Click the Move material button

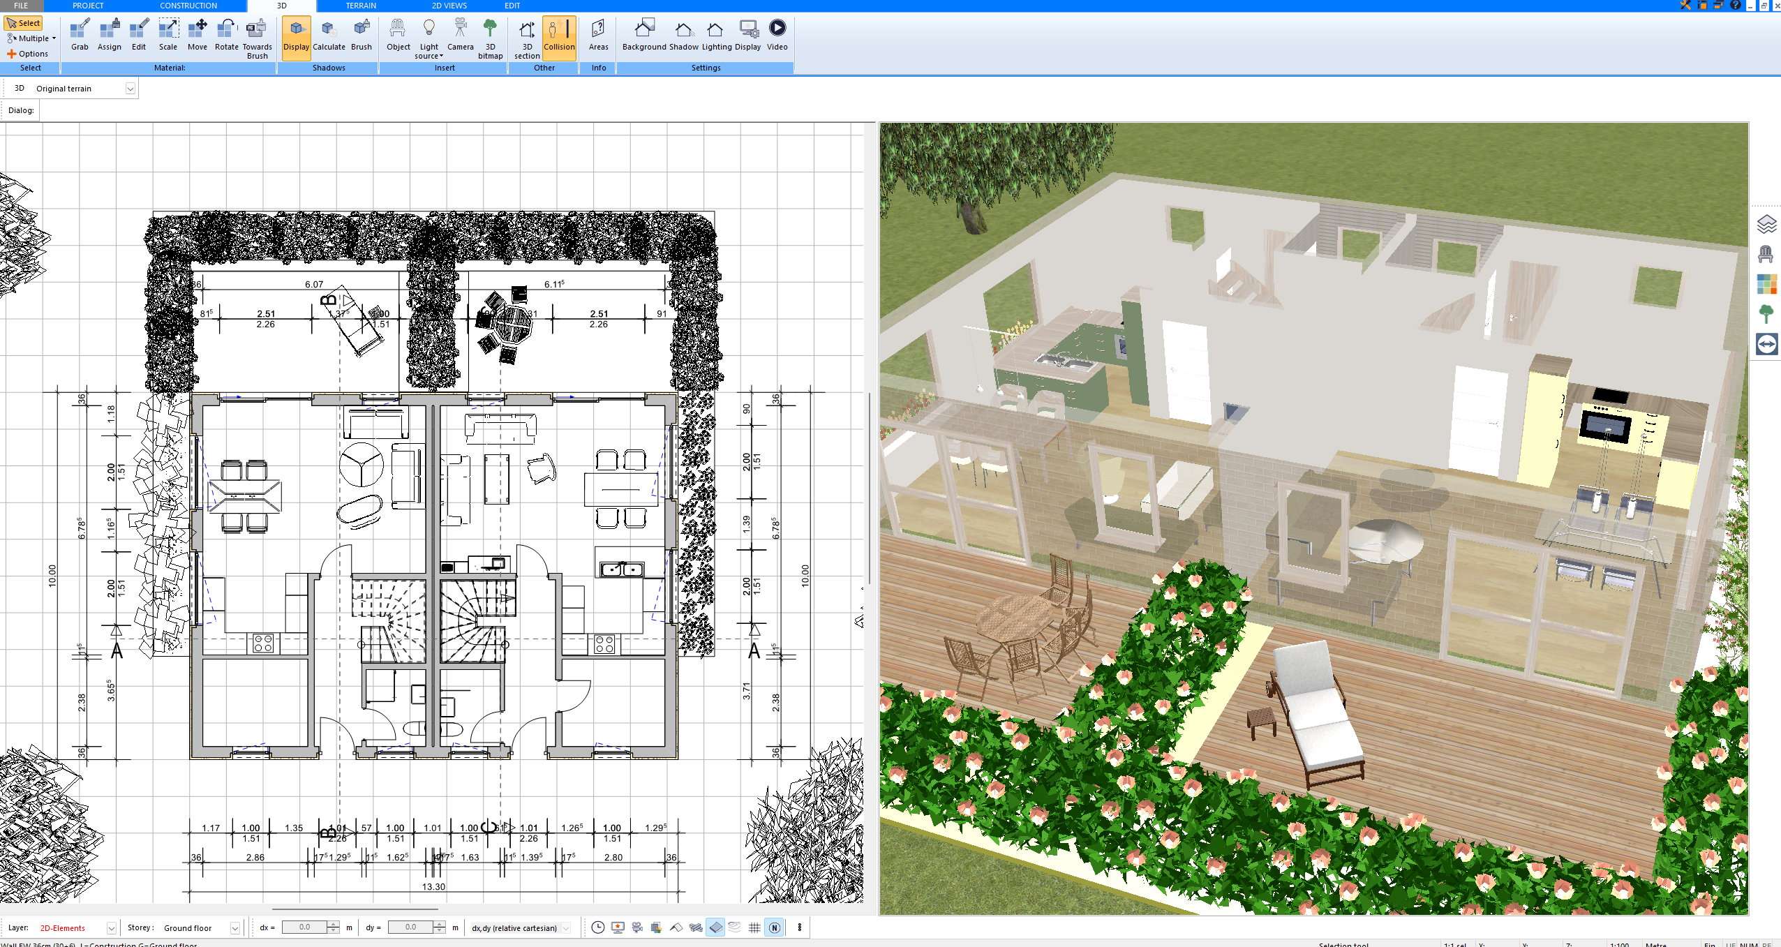click(197, 35)
